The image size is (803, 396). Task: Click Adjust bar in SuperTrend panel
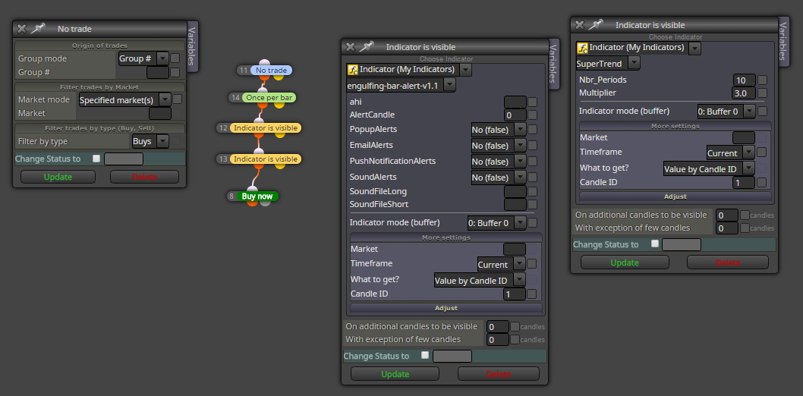coord(675,196)
